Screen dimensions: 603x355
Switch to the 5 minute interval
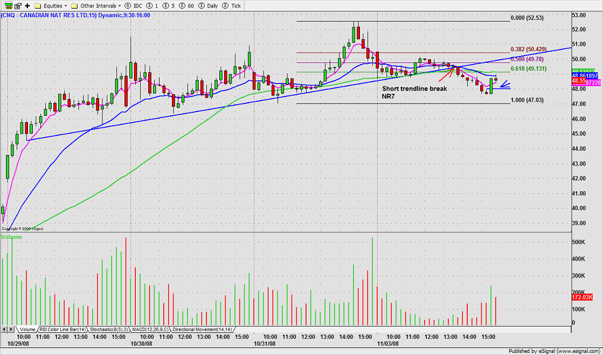click(172, 6)
